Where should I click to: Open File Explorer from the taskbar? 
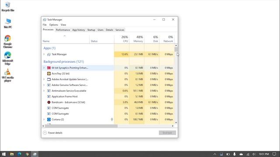point(12,154)
